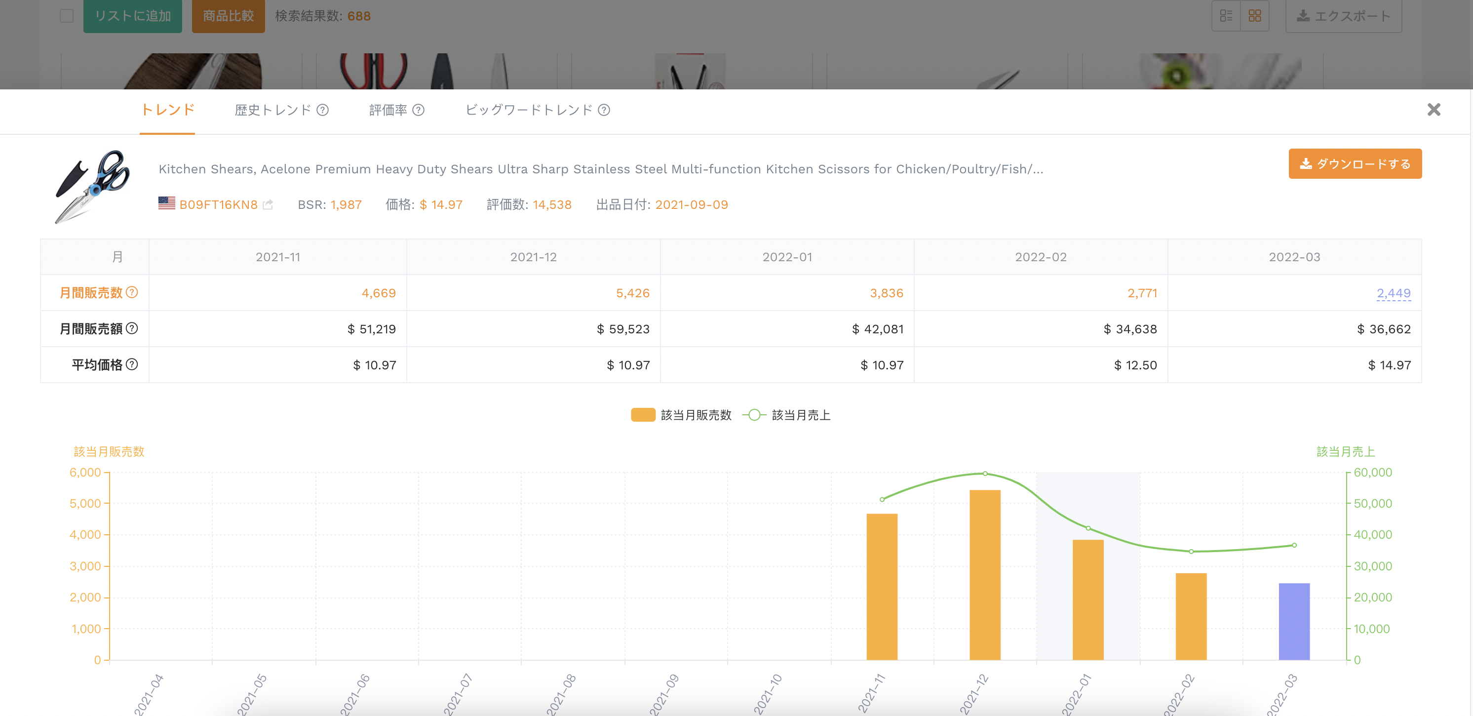Switch to list view layout icon
Image resolution: width=1473 pixels, height=716 pixels.
click(1226, 16)
